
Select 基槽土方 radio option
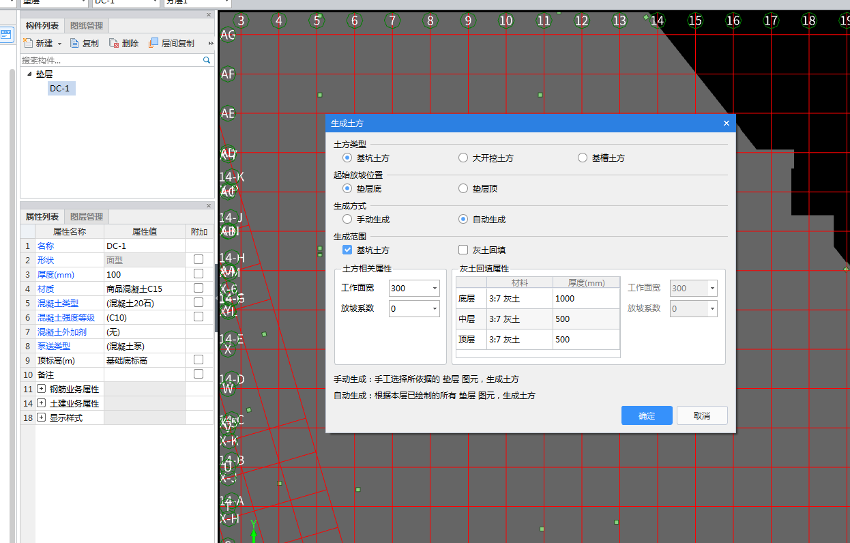[582, 158]
